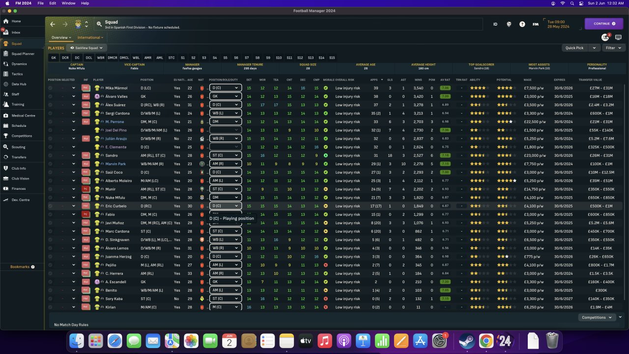629x354 pixels.
Task: Click the monitor display icon
Action: tap(618, 37)
